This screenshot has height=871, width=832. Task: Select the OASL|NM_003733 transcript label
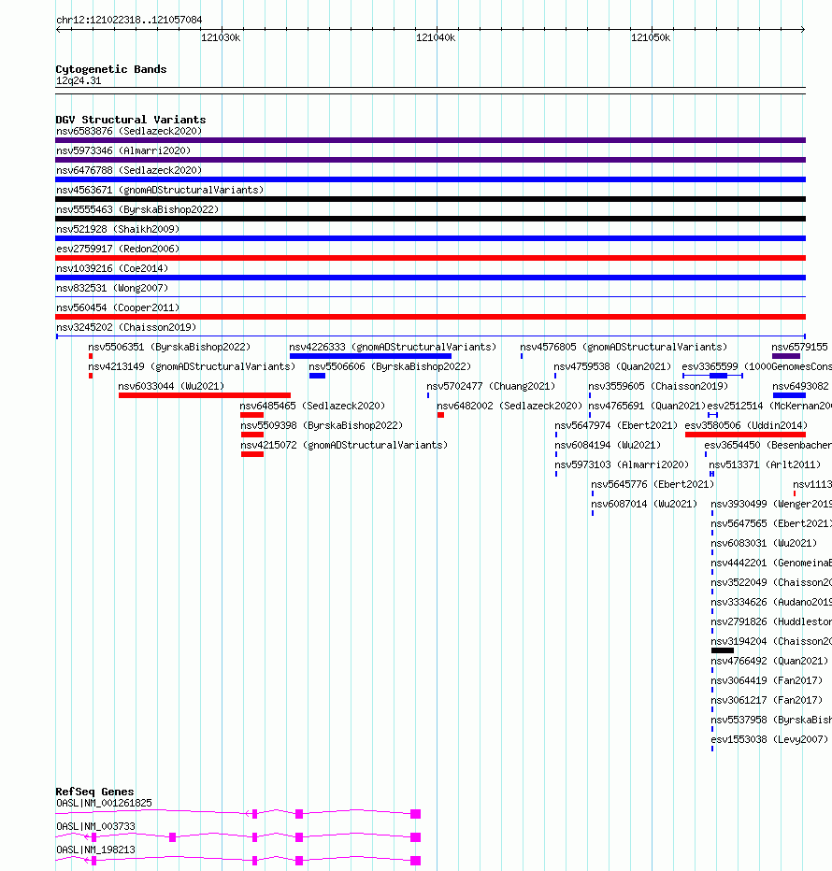pyautogui.click(x=95, y=826)
